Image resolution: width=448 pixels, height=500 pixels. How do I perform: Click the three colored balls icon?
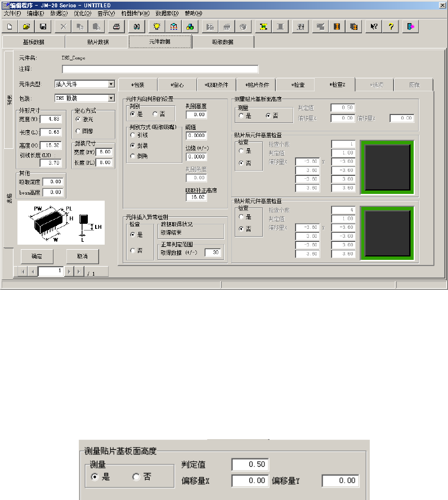coord(190,26)
